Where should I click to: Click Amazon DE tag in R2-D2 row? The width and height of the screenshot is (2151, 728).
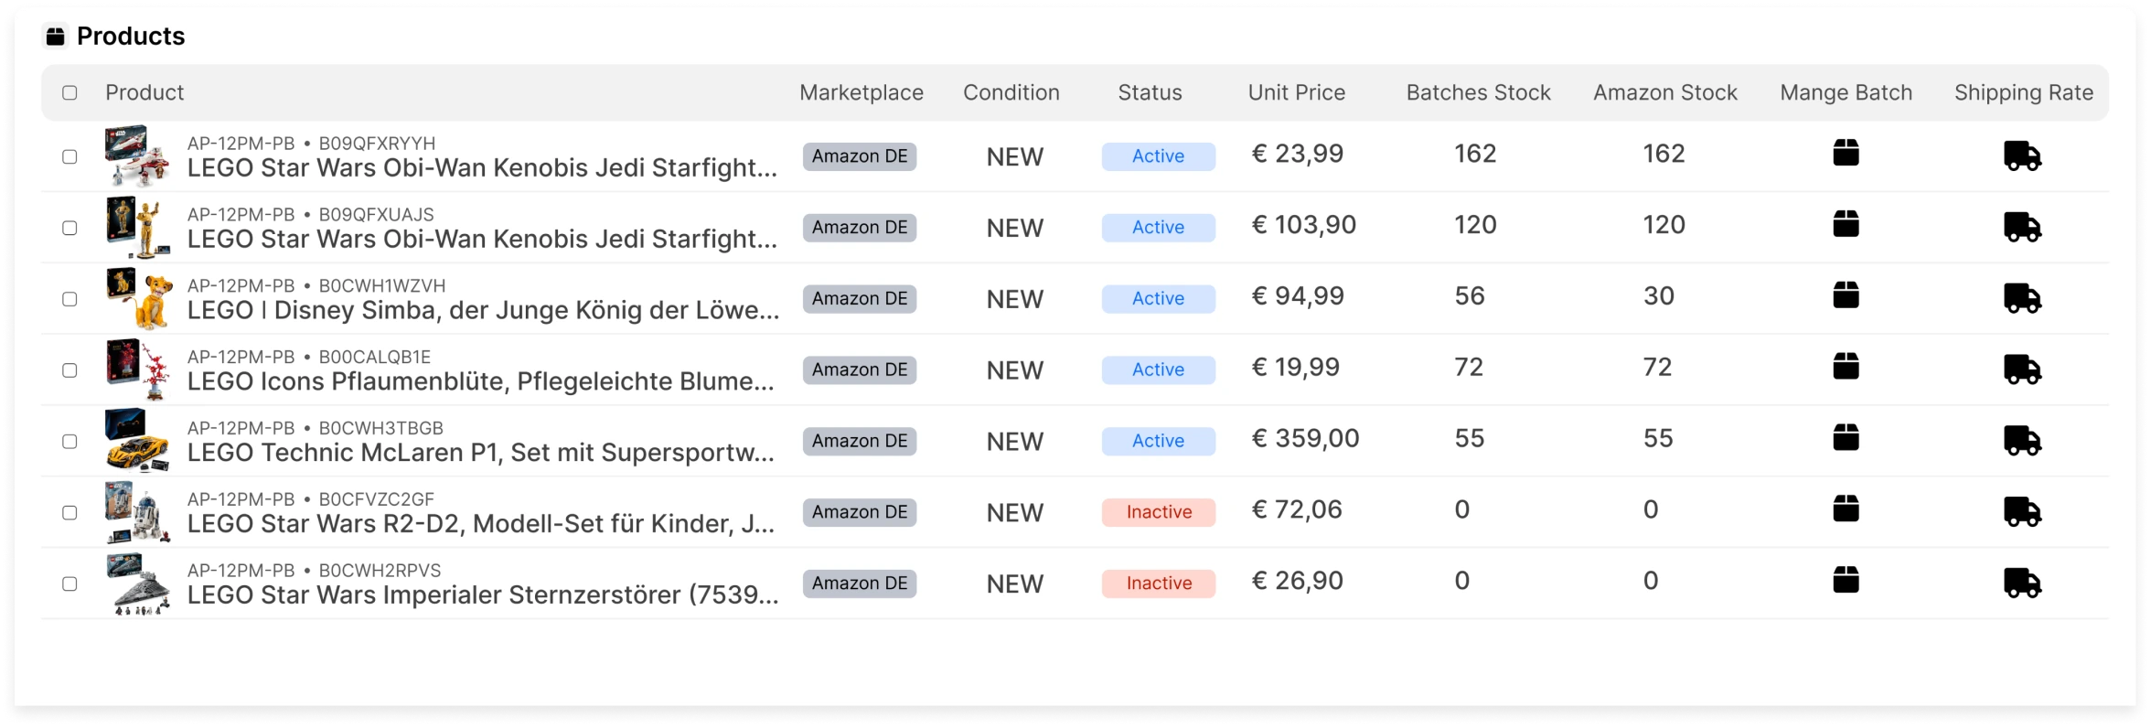pos(860,512)
